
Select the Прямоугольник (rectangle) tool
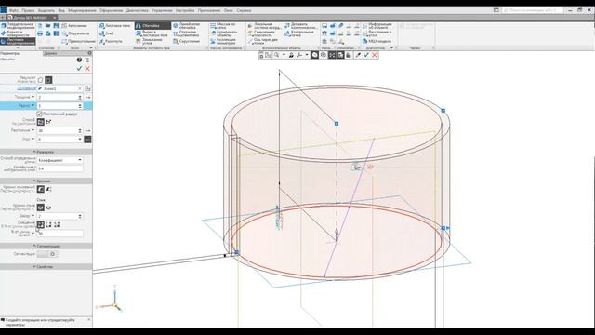click(x=79, y=41)
